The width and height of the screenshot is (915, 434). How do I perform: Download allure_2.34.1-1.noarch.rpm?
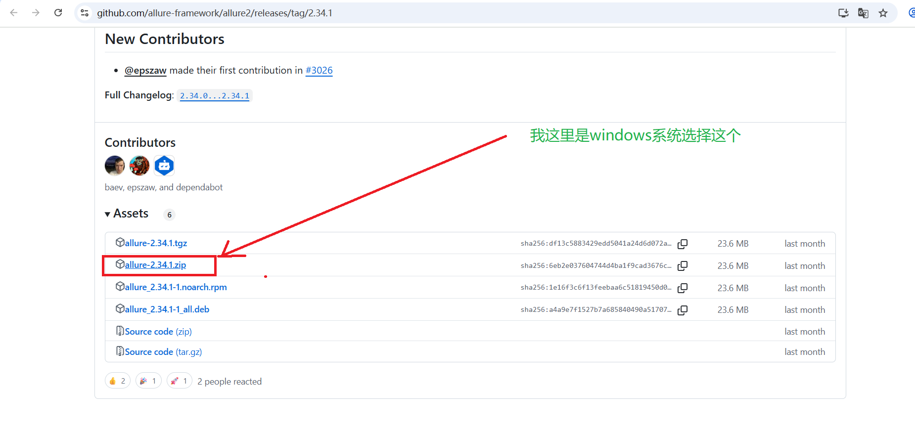coord(176,287)
